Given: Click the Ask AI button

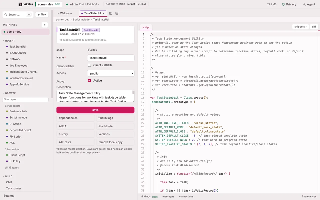Looking at the screenshot, I should (x=75, y=126).
